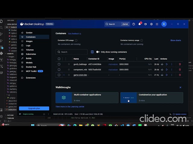Open engine options three-dot menu
This screenshot has height=144, width=193.
tap(48, 114)
